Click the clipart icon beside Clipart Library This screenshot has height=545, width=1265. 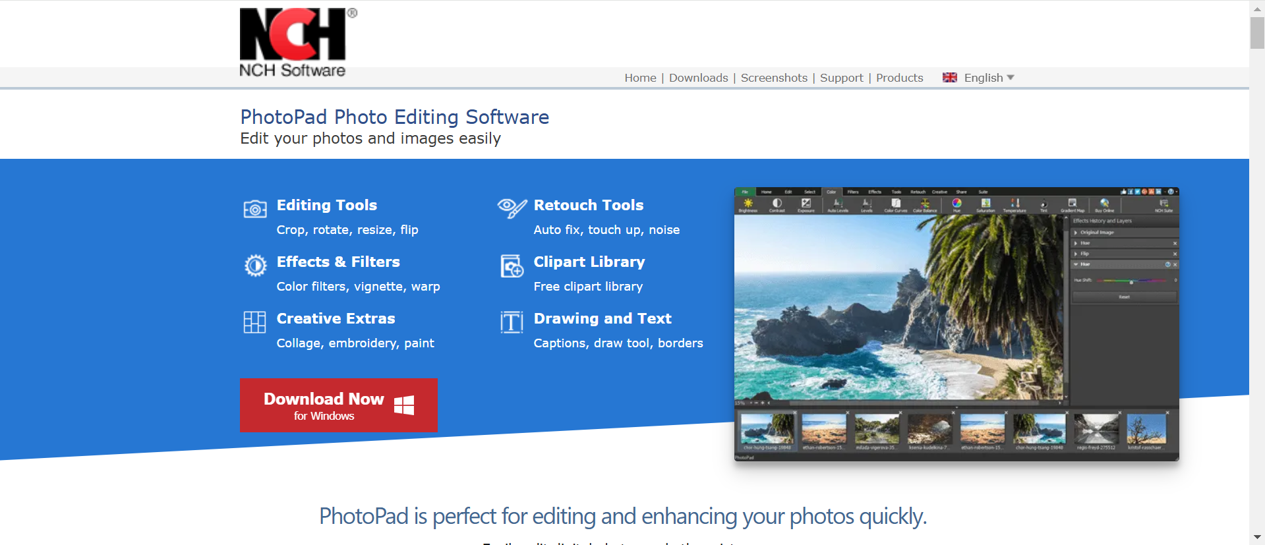[x=512, y=266]
